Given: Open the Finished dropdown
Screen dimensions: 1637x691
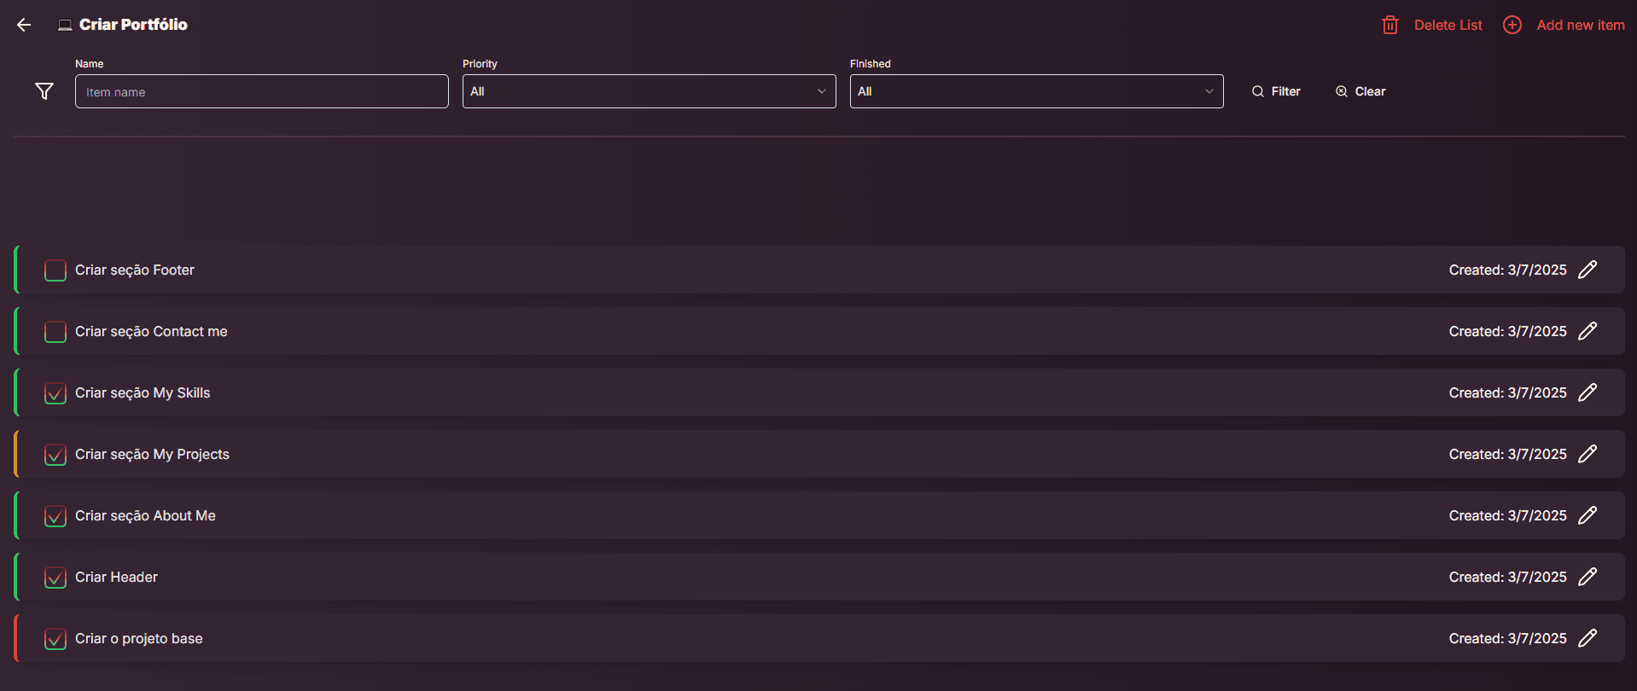Looking at the screenshot, I should point(1036,91).
